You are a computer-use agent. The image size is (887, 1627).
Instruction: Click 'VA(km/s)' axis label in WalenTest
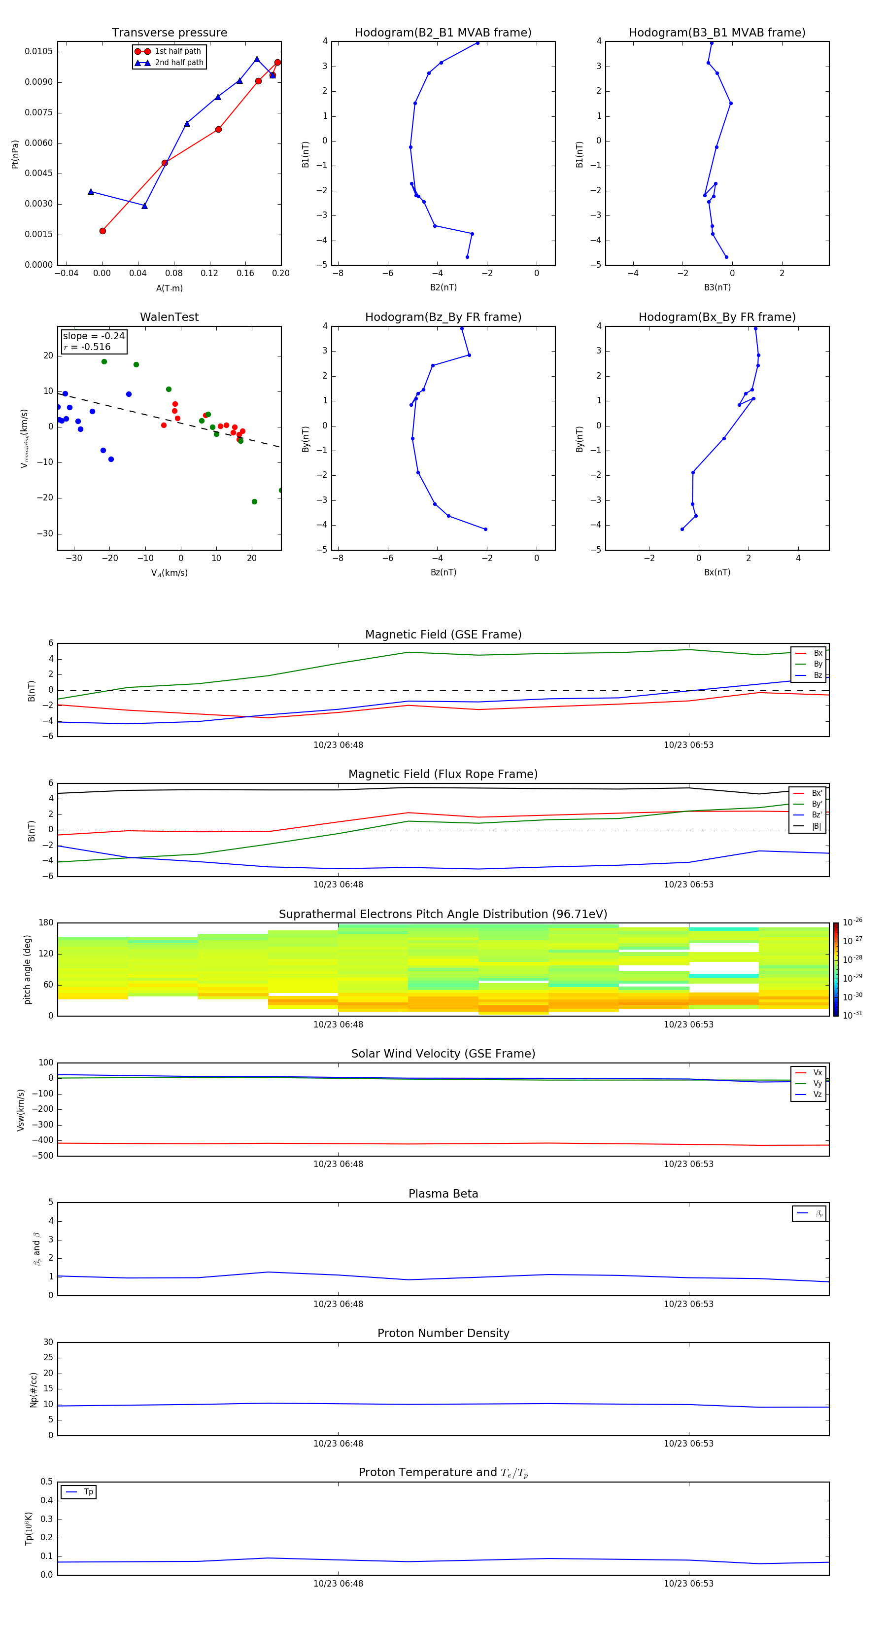(169, 573)
